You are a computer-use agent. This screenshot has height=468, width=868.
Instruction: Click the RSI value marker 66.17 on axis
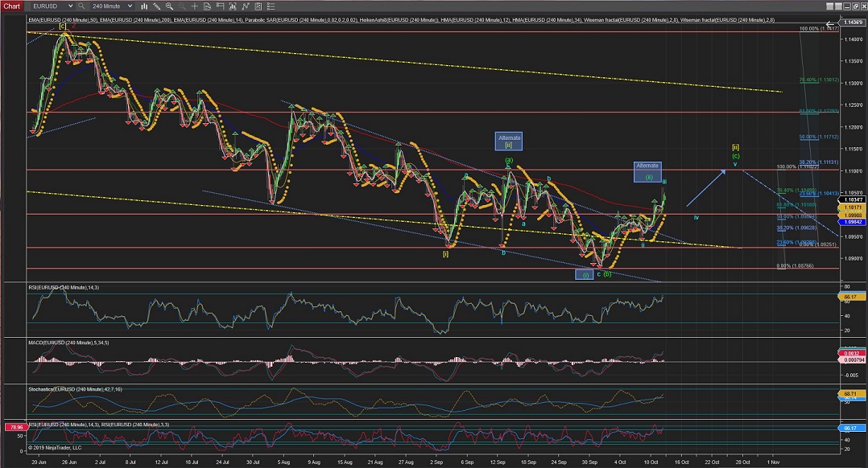click(852, 297)
